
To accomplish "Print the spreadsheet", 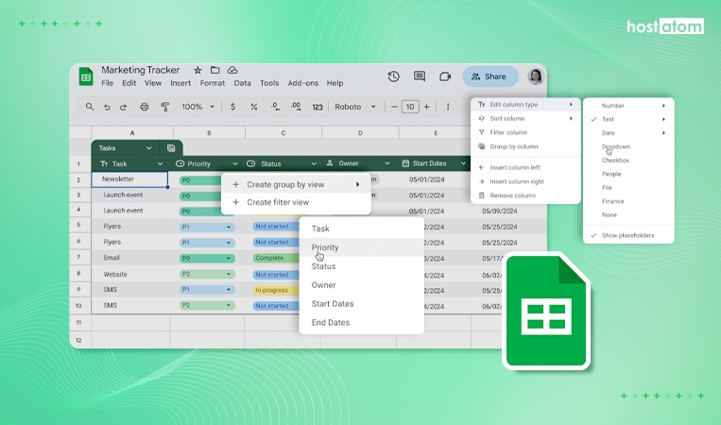I will (144, 107).
